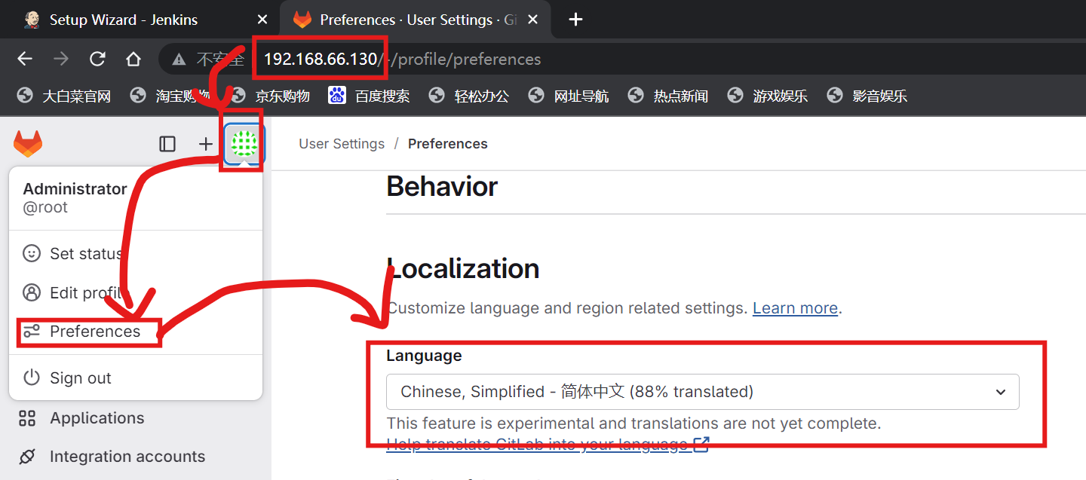Screen dimensions: 1086x480
Task: Open 游戏娱乐 bookmark
Action: tap(768, 96)
